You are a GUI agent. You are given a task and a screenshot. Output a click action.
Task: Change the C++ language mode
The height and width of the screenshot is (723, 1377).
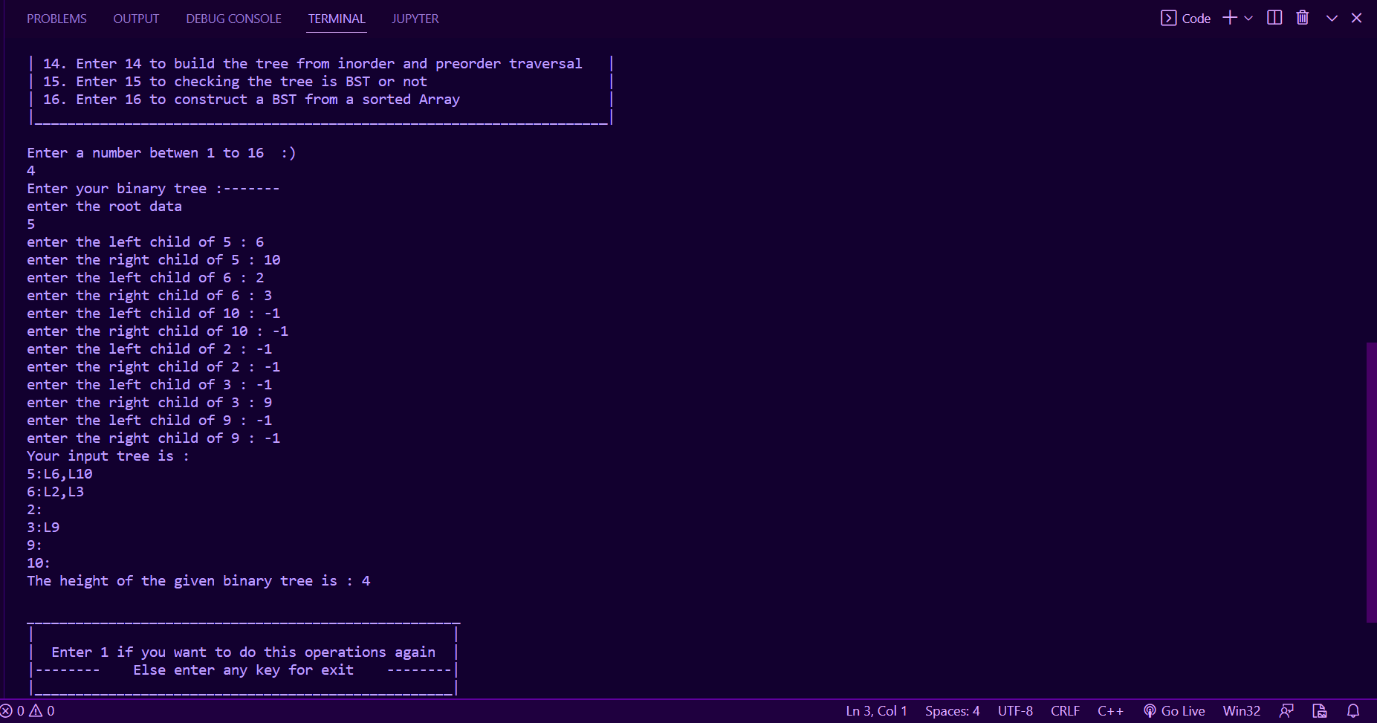pyautogui.click(x=1110, y=710)
